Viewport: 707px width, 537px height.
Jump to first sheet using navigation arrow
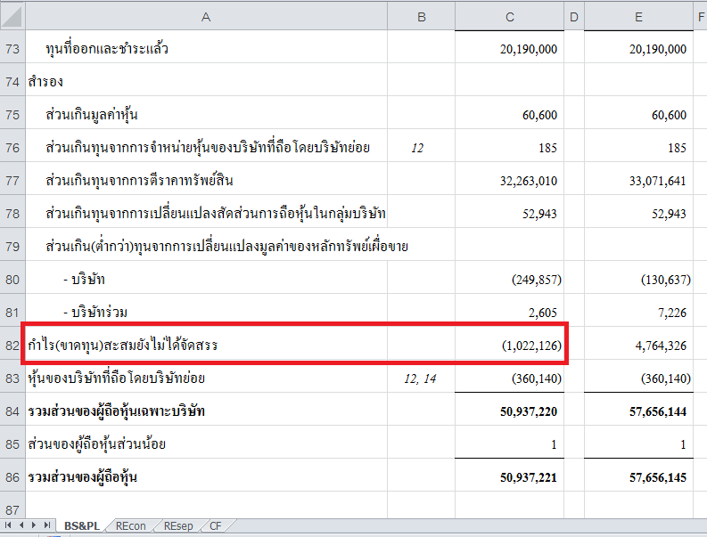[x=8, y=525]
